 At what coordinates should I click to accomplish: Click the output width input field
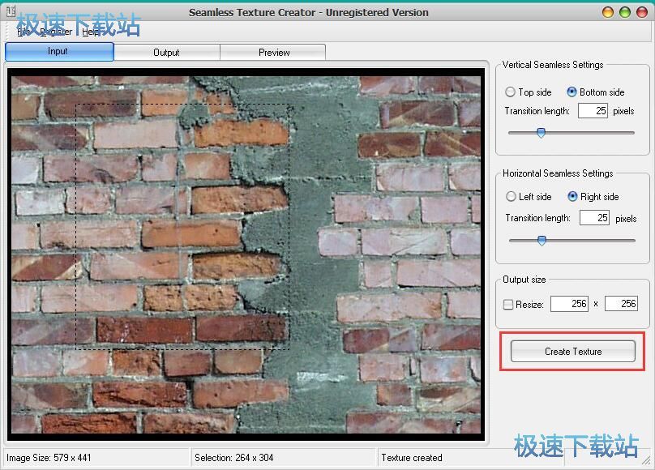click(x=569, y=304)
